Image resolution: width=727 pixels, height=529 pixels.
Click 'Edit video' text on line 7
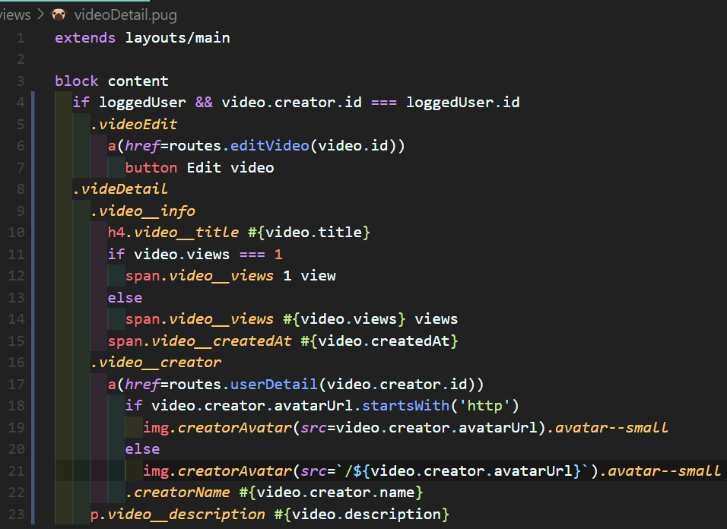[230, 168]
